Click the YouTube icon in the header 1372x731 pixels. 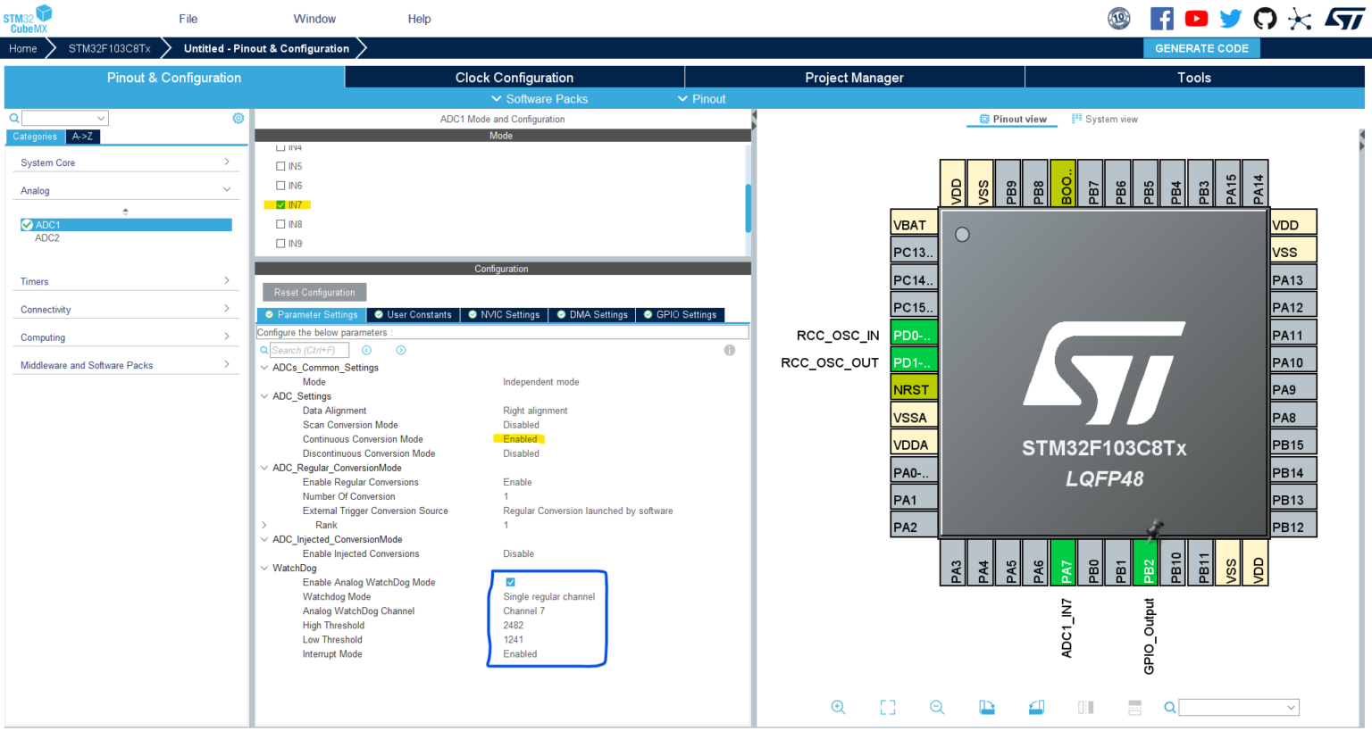[x=1196, y=18]
